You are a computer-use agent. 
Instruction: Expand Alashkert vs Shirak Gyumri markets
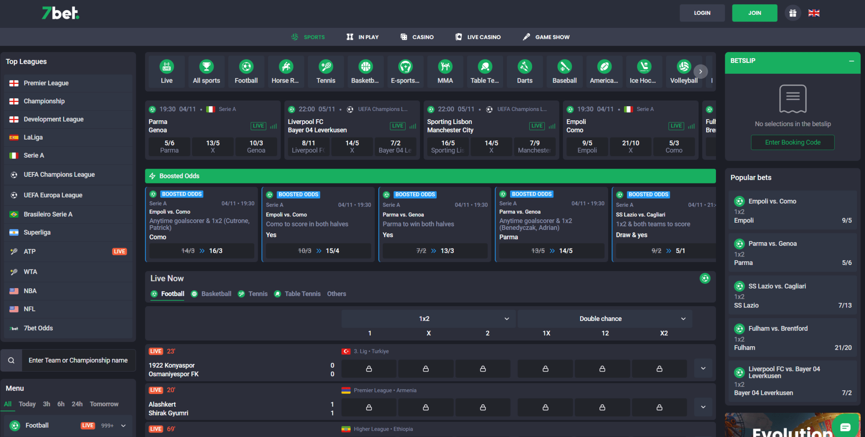coord(703,407)
